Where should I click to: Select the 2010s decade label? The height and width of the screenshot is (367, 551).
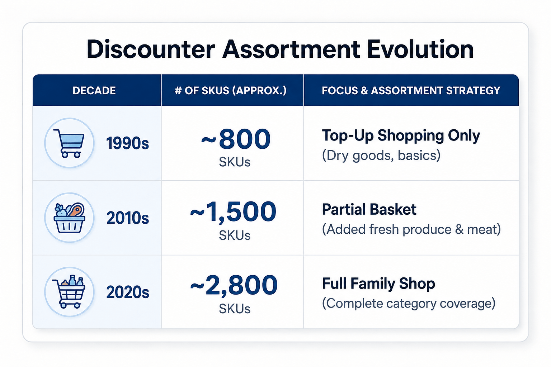click(x=127, y=218)
